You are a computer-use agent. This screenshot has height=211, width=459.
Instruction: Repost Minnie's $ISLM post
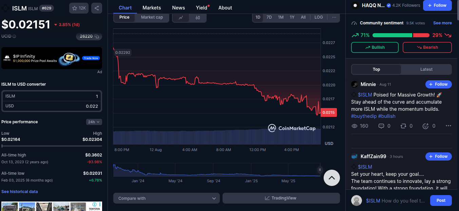(x=404, y=126)
